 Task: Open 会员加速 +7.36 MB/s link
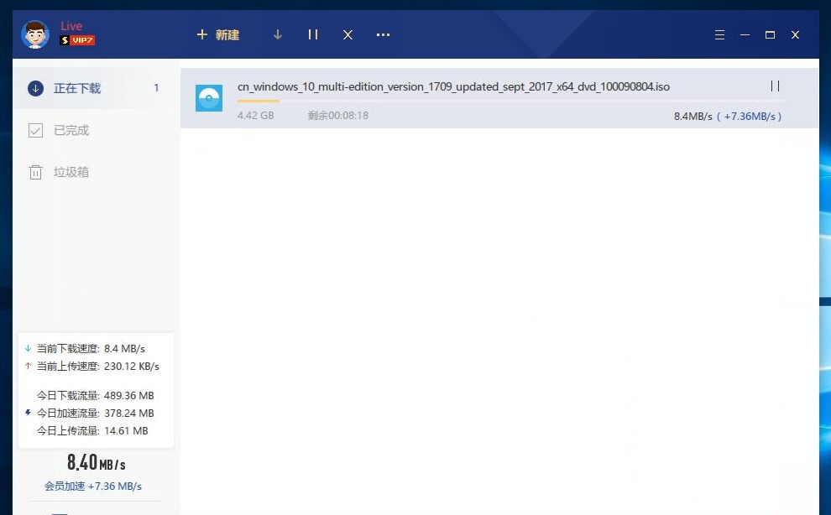(93, 486)
